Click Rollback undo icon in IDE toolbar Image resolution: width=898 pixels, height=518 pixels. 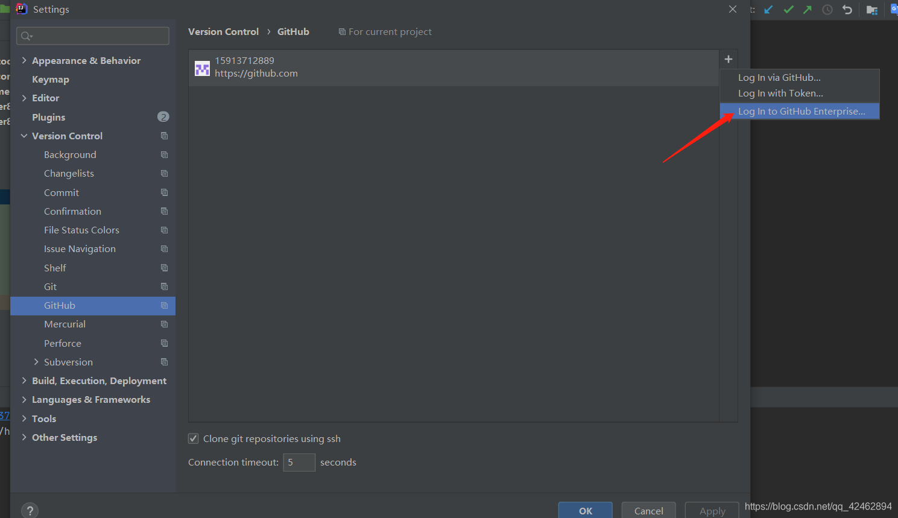coord(847,10)
